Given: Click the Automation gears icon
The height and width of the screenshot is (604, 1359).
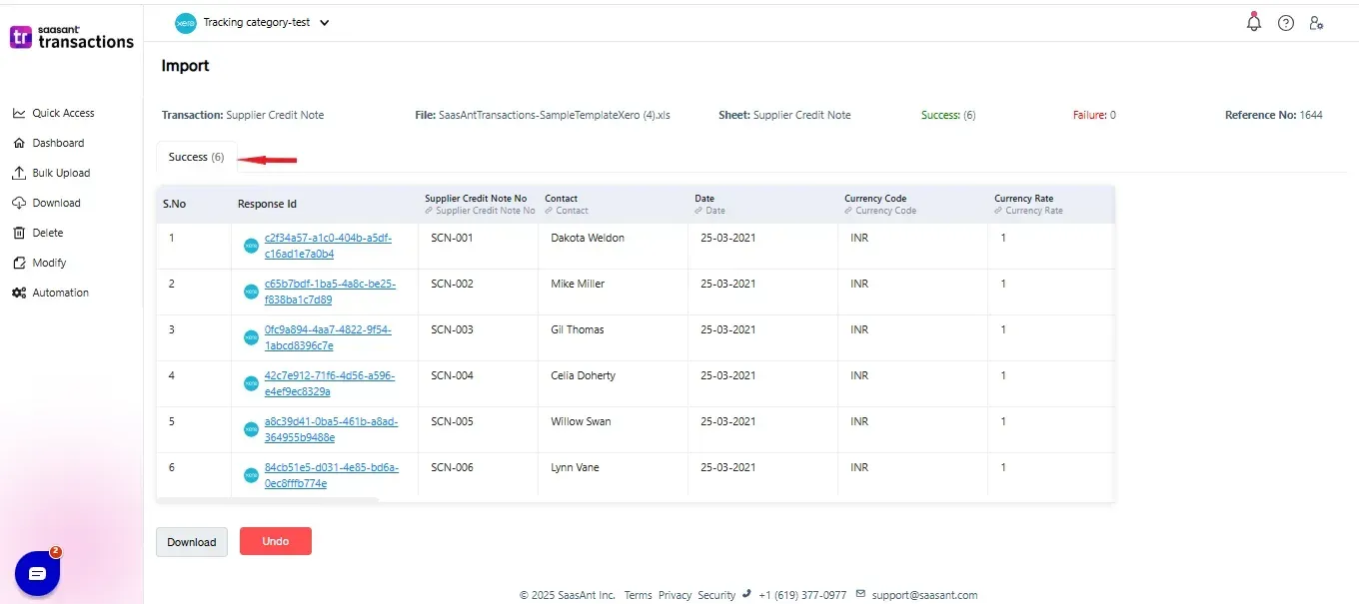Looking at the screenshot, I should click(19, 293).
